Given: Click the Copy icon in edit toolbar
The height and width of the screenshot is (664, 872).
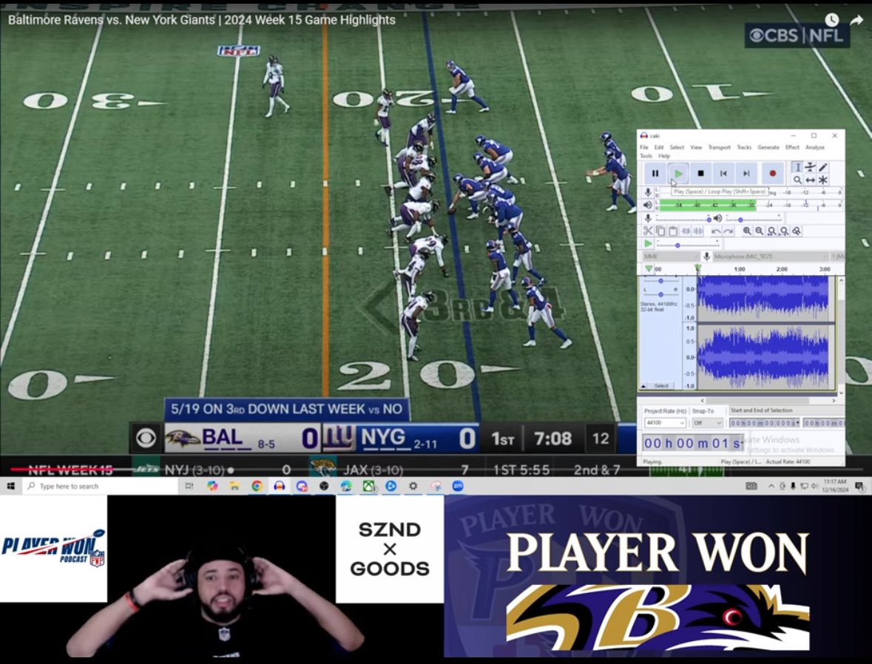Looking at the screenshot, I should tap(660, 231).
